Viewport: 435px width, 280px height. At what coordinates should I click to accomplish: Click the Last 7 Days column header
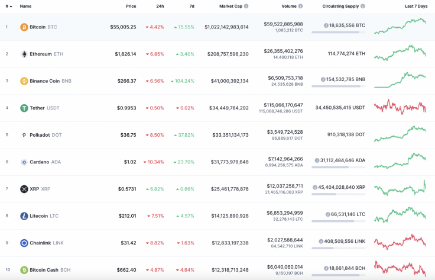pos(416,6)
